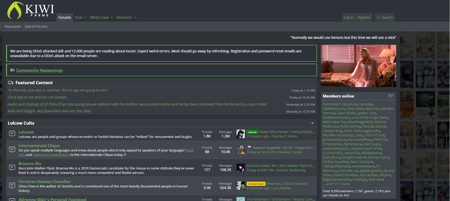Open the Lolcows forum link
The image size is (450, 201).
pyautogui.click(x=26, y=132)
